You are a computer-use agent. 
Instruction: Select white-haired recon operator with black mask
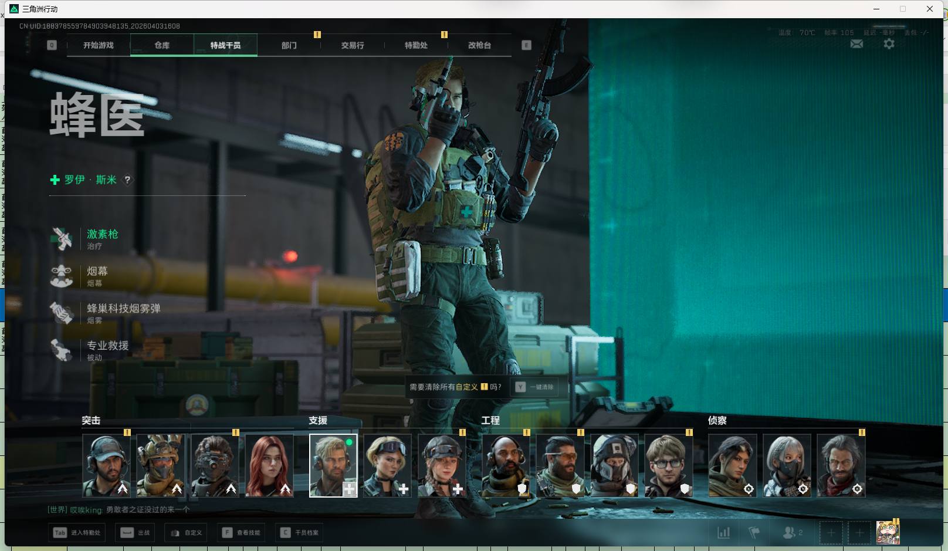(x=787, y=465)
